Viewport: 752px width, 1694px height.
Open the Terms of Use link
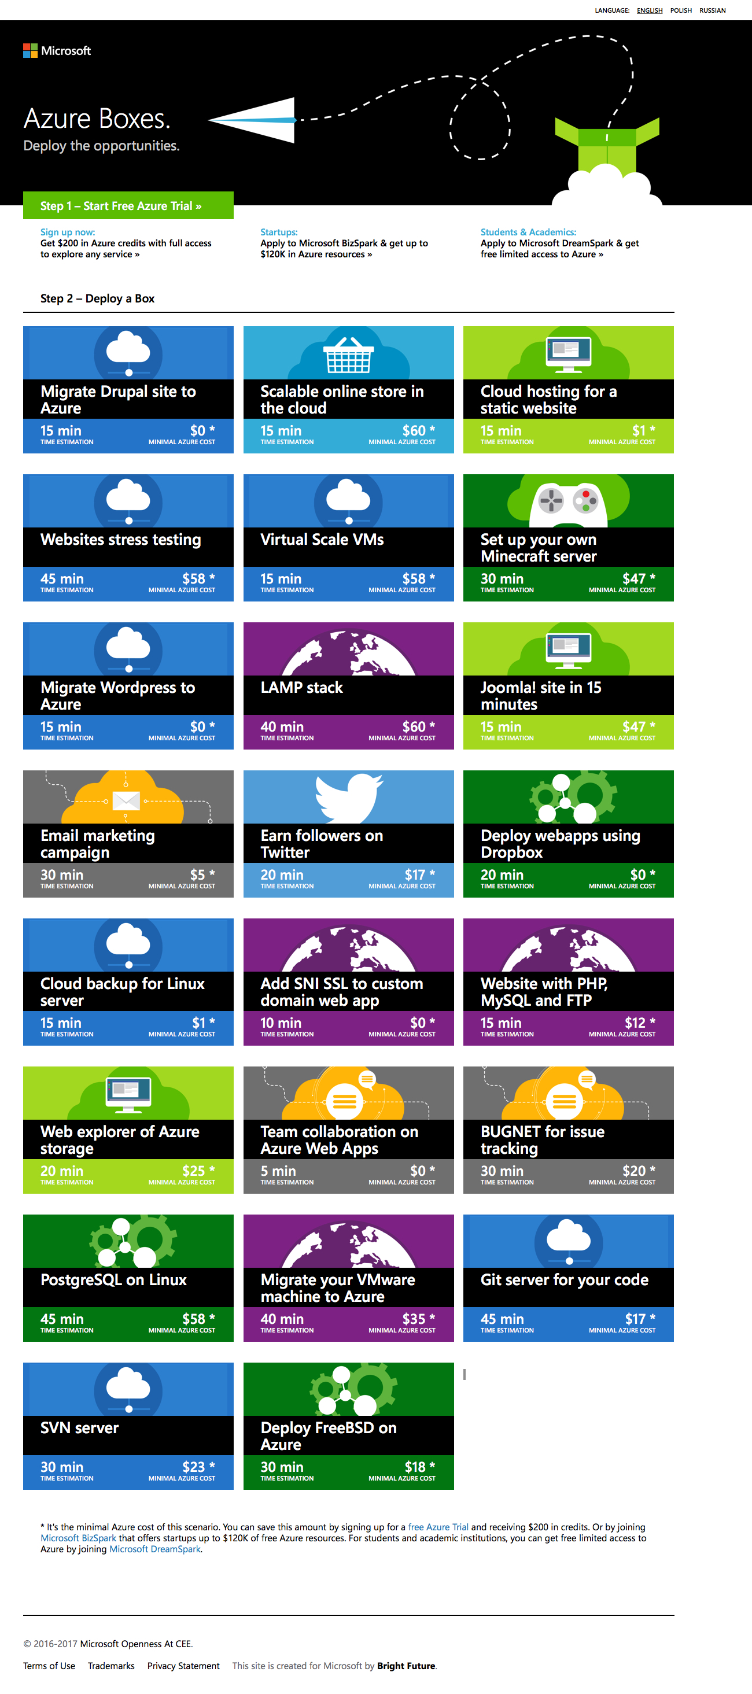(x=49, y=1666)
